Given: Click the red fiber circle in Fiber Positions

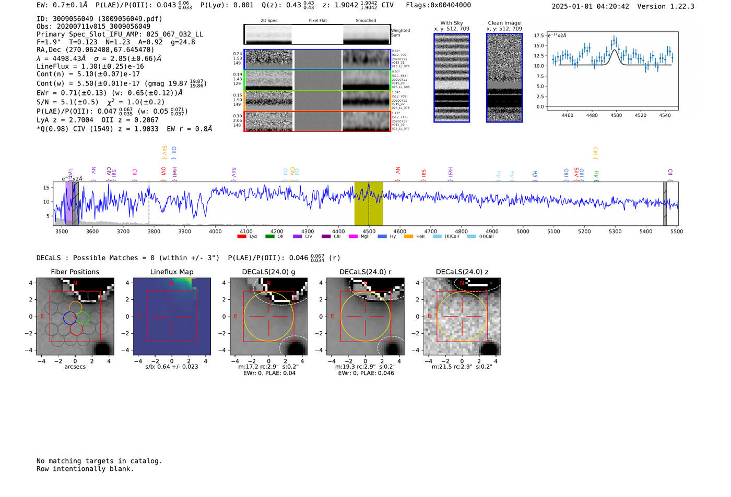Looking at the screenshot, I should (x=76, y=329).
